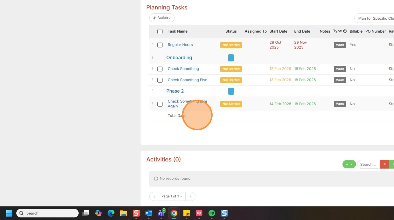Click the 29 Oct 2025 start date

click(276, 45)
